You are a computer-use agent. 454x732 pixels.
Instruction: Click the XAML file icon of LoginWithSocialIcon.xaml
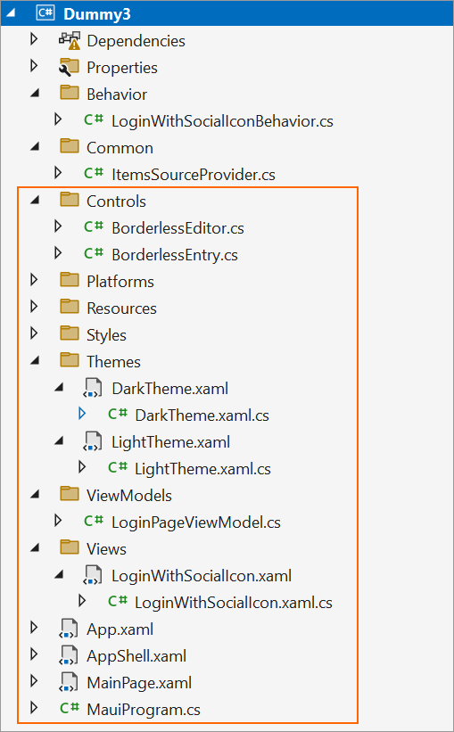coord(93,575)
